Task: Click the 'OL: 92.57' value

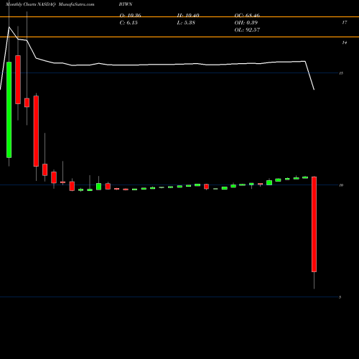Action: pos(247,30)
